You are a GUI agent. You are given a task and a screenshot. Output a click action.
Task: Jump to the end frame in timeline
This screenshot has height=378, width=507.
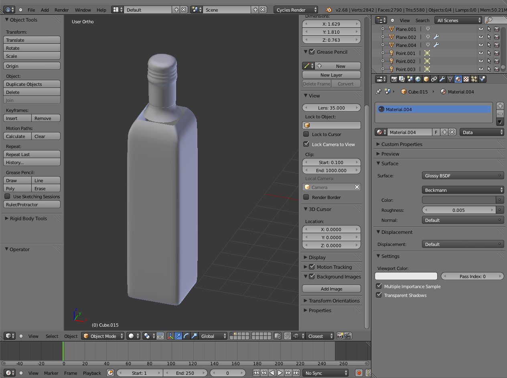pos(296,373)
